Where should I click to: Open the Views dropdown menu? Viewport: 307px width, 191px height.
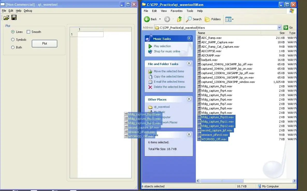(x=230, y=19)
